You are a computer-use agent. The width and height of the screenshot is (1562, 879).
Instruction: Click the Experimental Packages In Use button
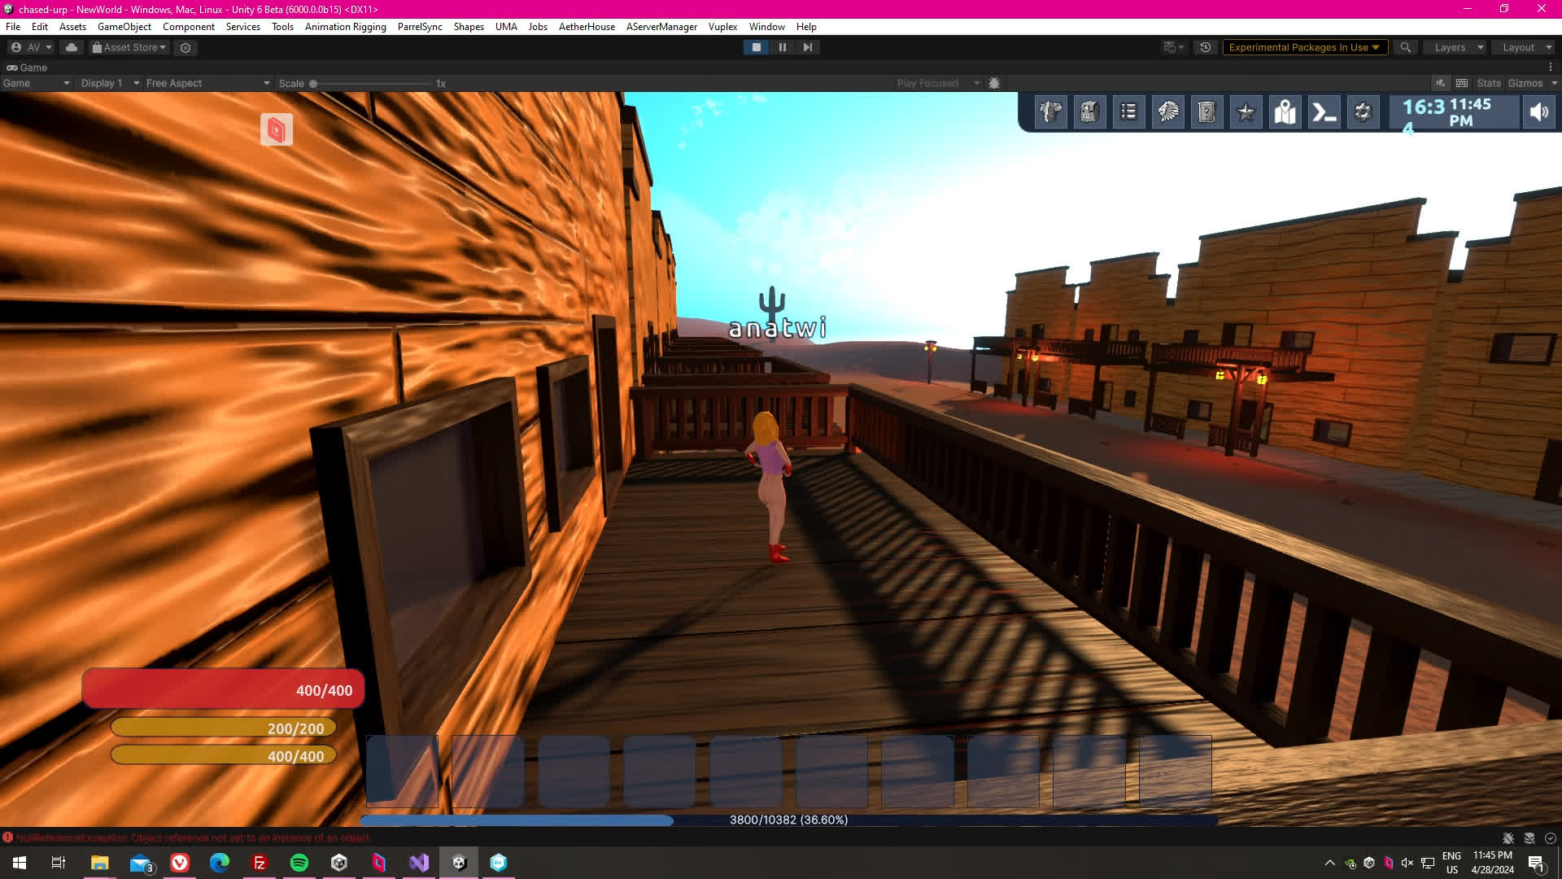pyautogui.click(x=1303, y=47)
